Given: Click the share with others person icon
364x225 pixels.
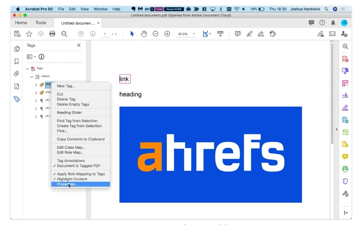Looking at the screenshot, I should [x=344, y=34].
